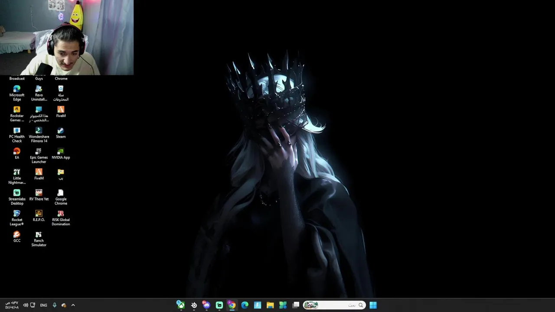Open SteelSeries app in taskbar

pyautogui.click(x=194, y=305)
